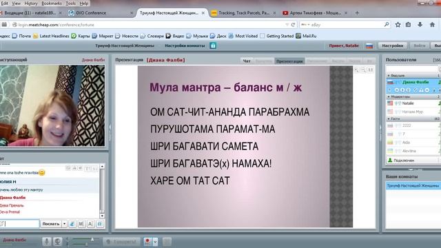This screenshot has height=248, width=441.
Task: Click the chat scrollbar up arrow
Action: pyautogui.click(x=102, y=167)
